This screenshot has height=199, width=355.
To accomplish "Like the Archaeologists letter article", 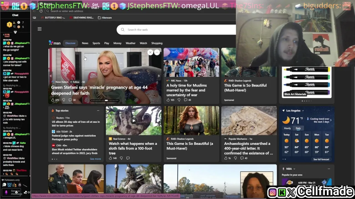I will (226, 158).
